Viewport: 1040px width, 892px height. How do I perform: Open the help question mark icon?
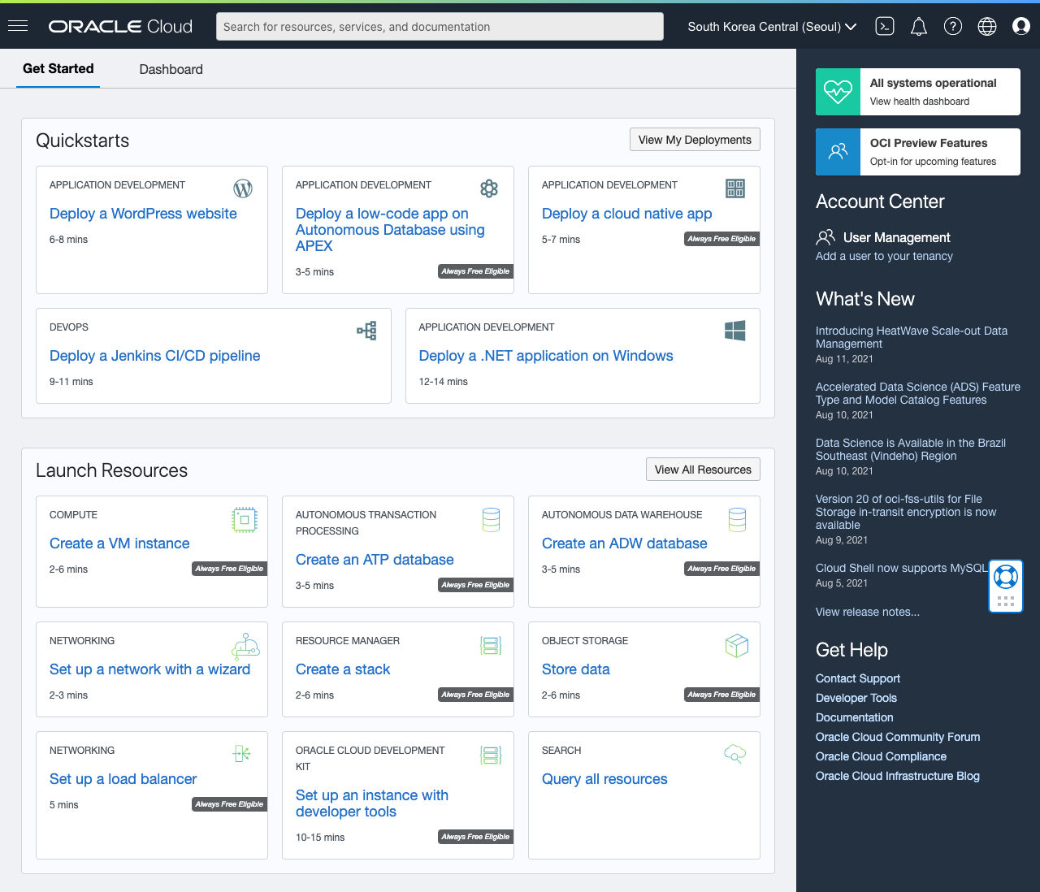(953, 26)
